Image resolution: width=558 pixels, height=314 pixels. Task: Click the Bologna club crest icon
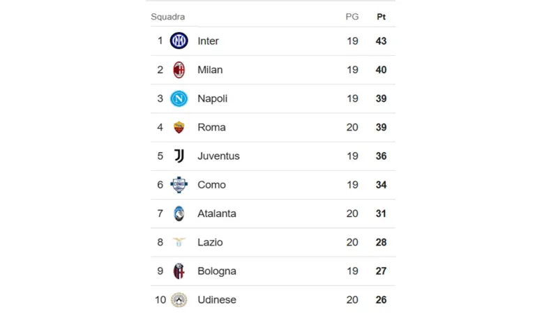click(x=179, y=271)
